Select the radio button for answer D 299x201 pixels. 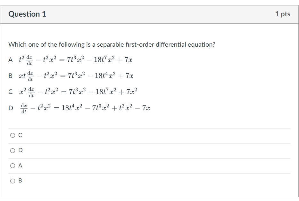point(12,150)
